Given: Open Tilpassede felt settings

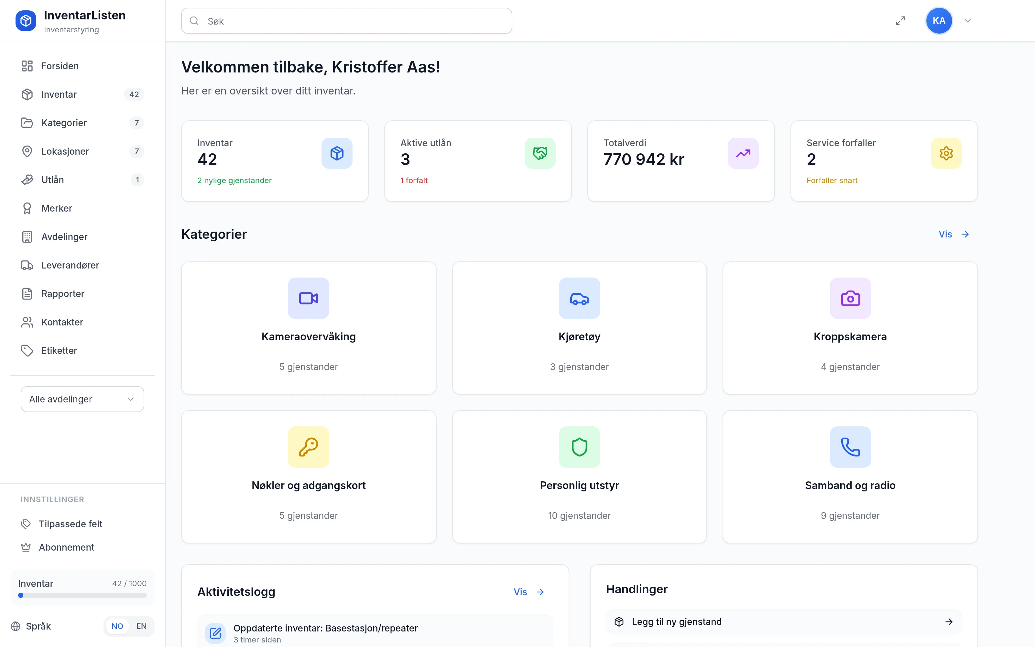Looking at the screenshot, I should [82, 524].
